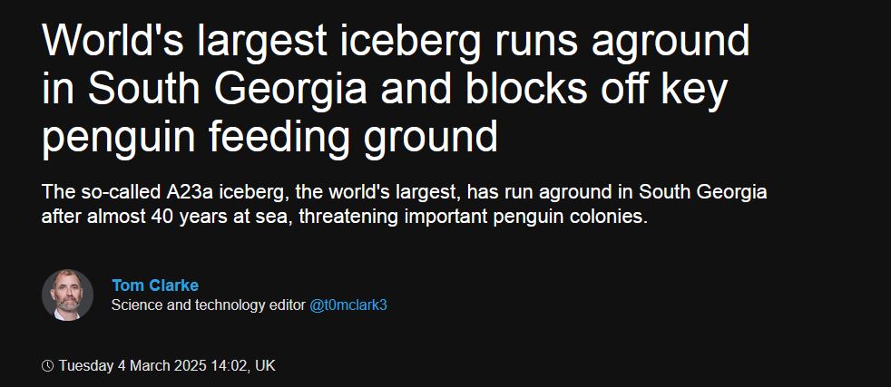Viewport: 891px width, 387px height.
Task: Open Tom Clarke's author profile link
Action: (x=154, y=285)
